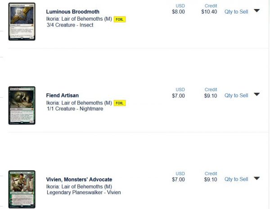Viewport: 270px width, 209px height.
Task: Expand Qty to Sell for Luminous Broodmoth
Action: point(236,12)
